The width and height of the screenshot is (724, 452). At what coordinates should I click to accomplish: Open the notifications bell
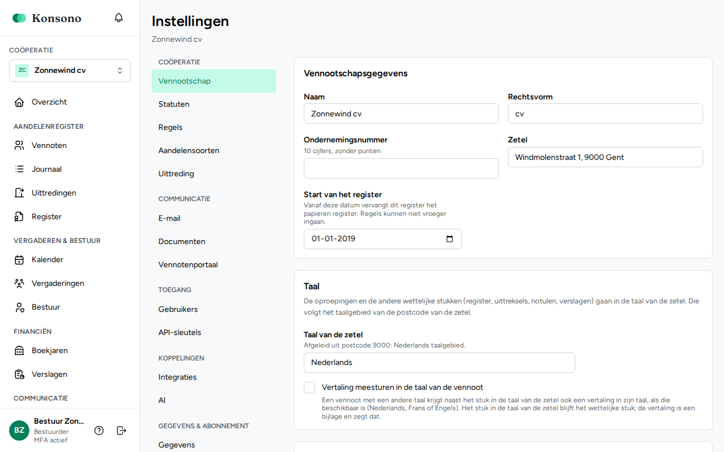click(x=119, y=18)
